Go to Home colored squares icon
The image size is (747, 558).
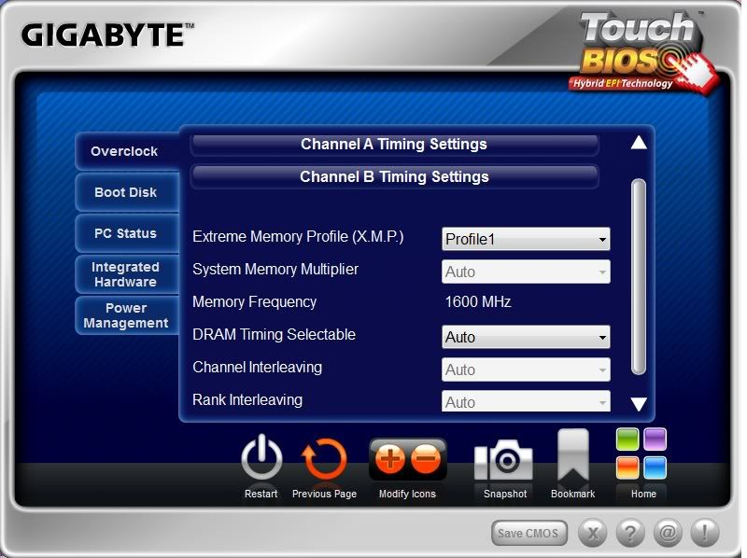[641, 453]
